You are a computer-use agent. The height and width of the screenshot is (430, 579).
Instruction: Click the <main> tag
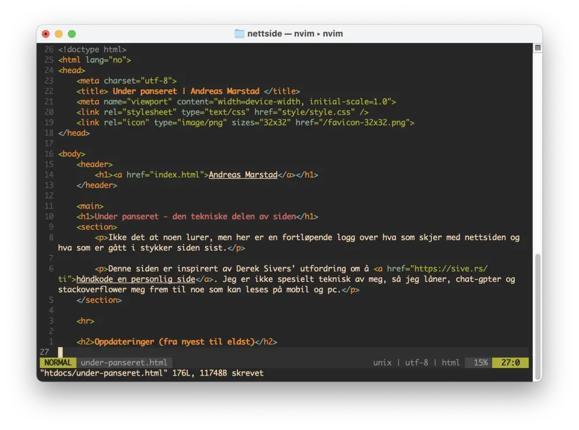click(90, 206)
